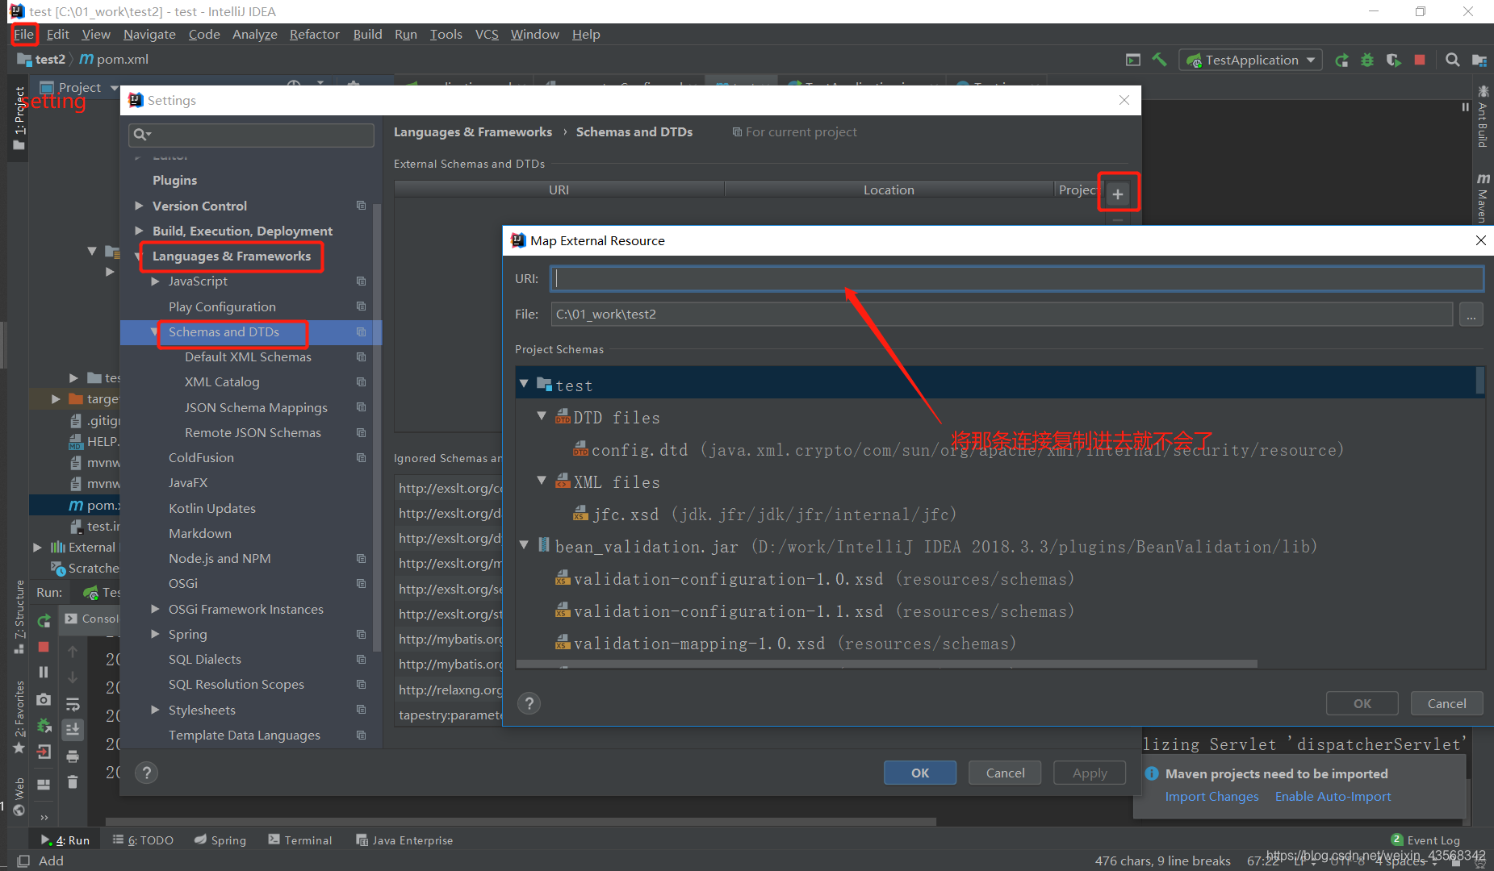Collapse the DTD files node
The width and height of the screenshot is (1494, 871).
point(542,416)
